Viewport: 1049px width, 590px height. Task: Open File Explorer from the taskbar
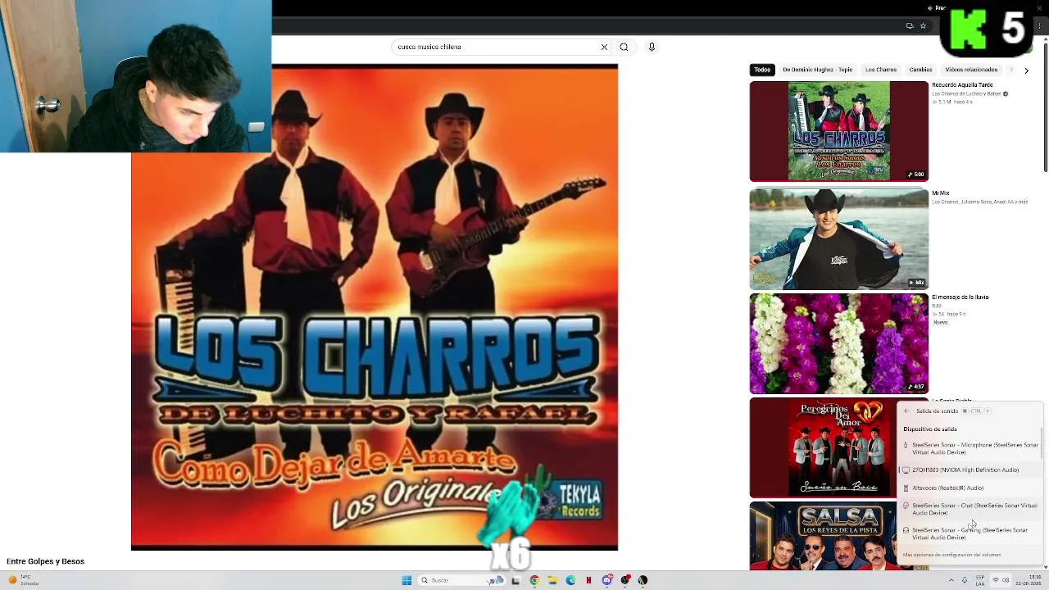(552, 580)
